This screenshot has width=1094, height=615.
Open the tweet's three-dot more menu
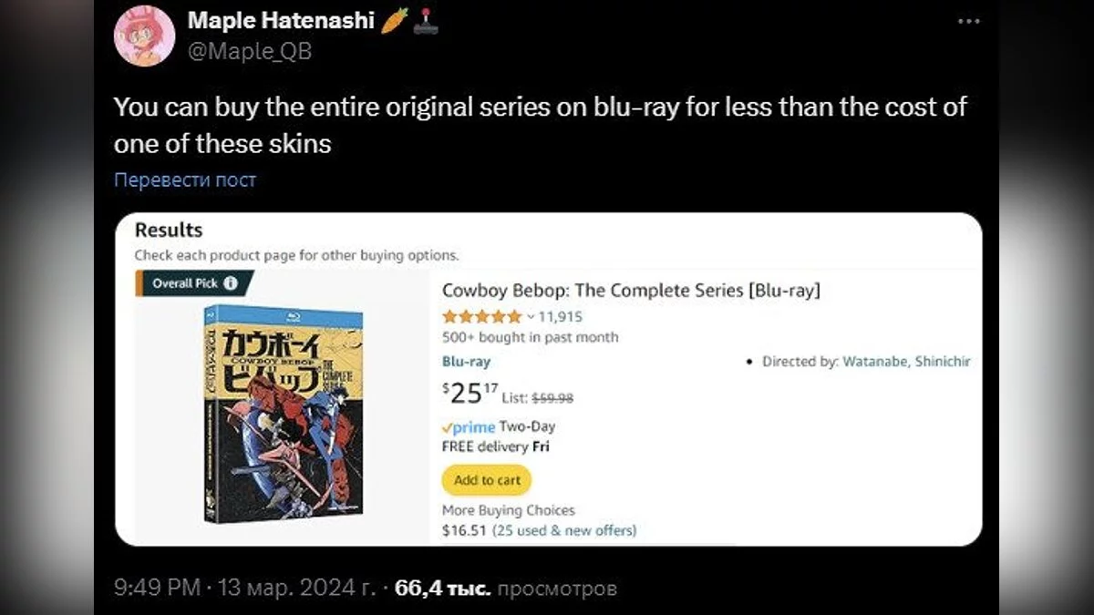tap(968, 22)
